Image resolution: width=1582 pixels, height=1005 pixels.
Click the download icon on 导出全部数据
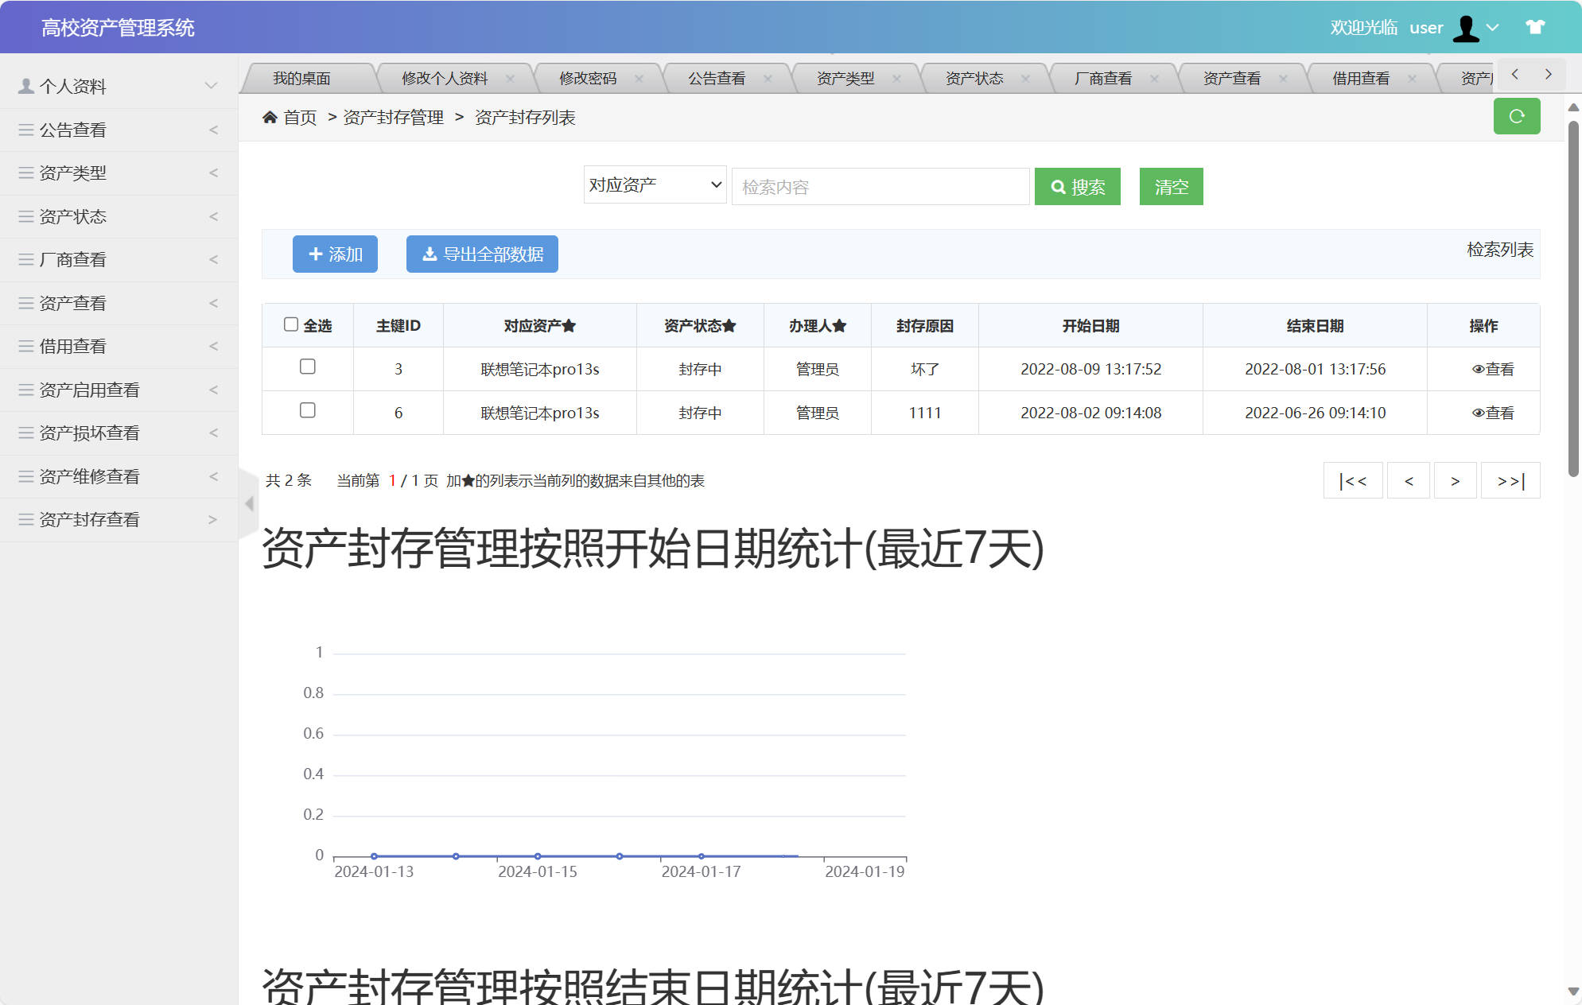pyautogui.click(x=427, y=254)
